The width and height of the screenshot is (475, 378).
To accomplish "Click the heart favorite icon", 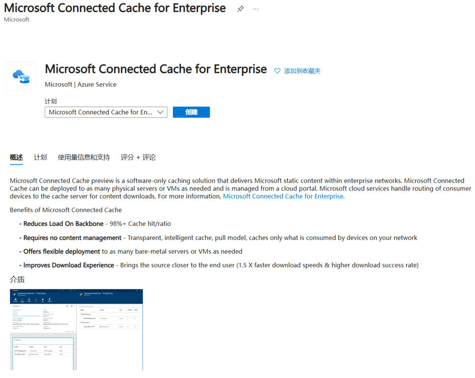I will [x=277, y=71].
